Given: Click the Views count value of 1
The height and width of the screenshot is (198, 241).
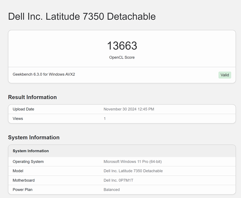Looking at the screenshot, I should pyautogui.click(x=105, y=119).
